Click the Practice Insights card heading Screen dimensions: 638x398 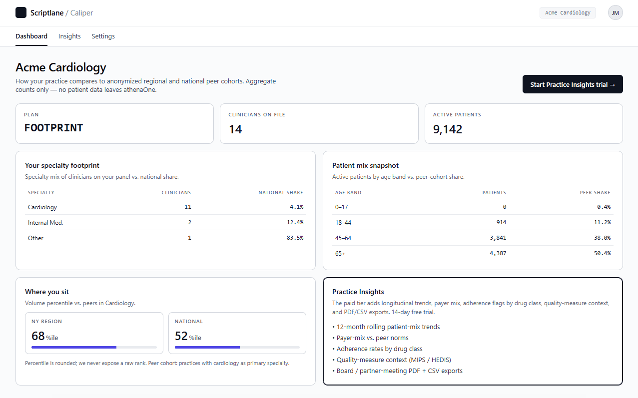(358, 292)
